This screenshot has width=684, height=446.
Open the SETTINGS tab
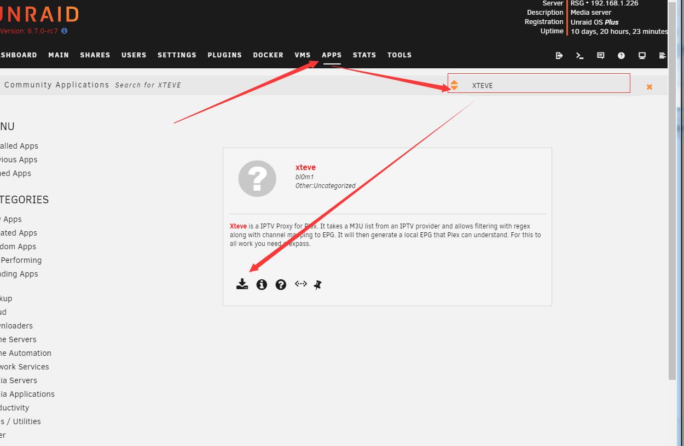click(177, 55)
